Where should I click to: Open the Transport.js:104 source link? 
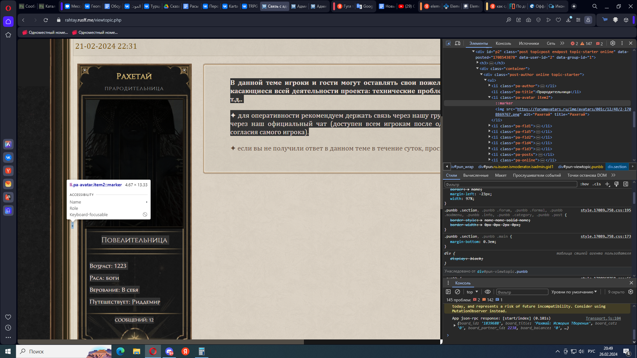(603, 318)
